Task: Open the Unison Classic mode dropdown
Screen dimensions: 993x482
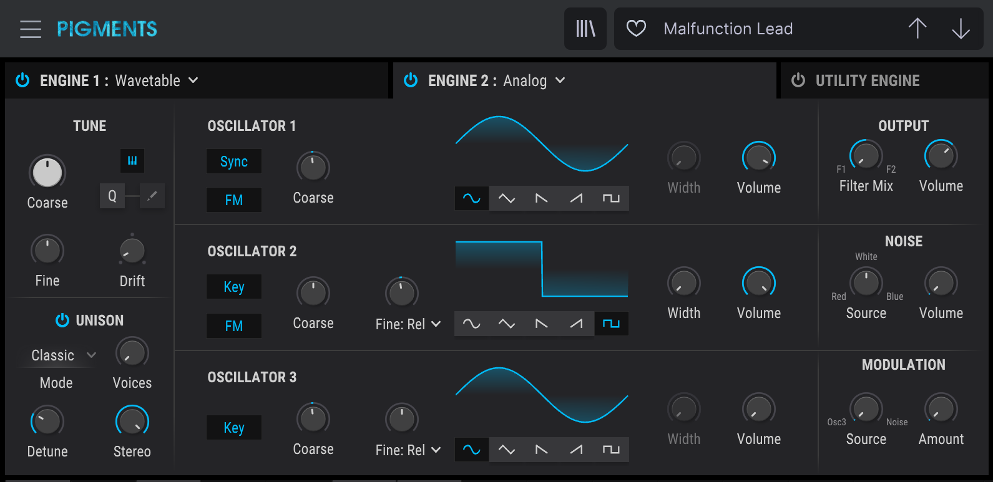Action: (64, 355)
